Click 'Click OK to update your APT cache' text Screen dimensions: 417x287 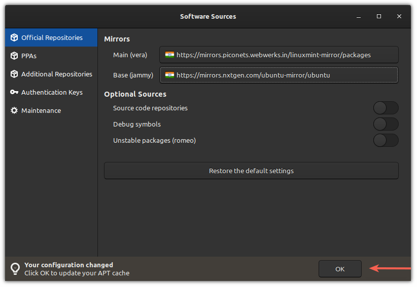(77, 273)
